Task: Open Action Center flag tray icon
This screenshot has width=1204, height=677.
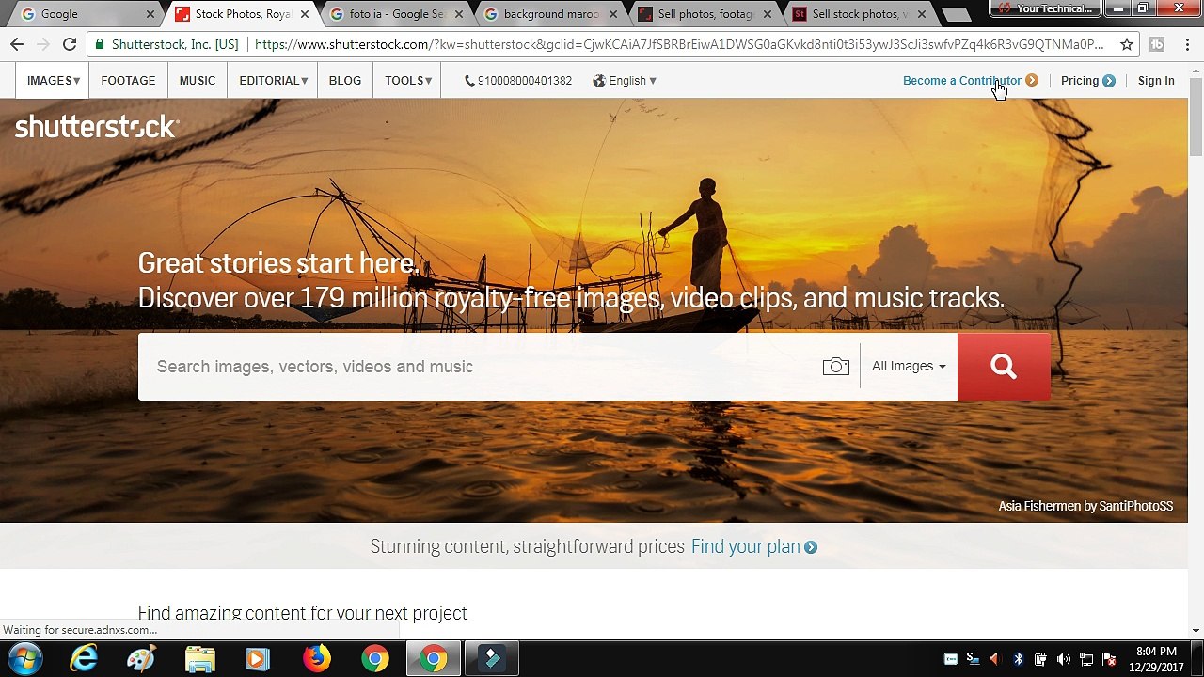Action: (x=1109, y=659)
